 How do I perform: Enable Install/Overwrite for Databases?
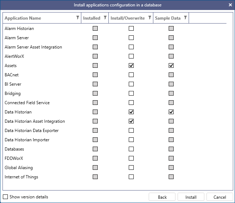point(131,149)
